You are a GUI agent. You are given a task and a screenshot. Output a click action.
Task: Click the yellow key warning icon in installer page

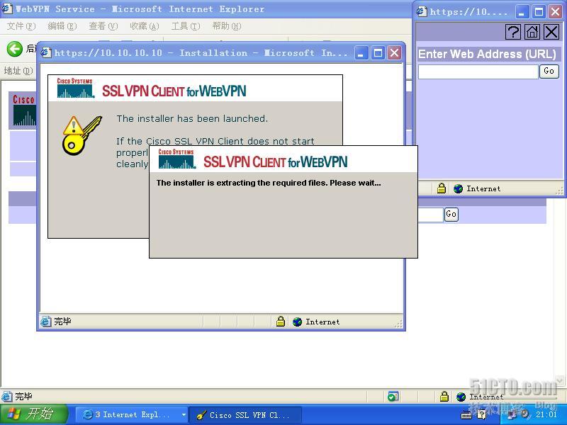(x=82, y=135)
